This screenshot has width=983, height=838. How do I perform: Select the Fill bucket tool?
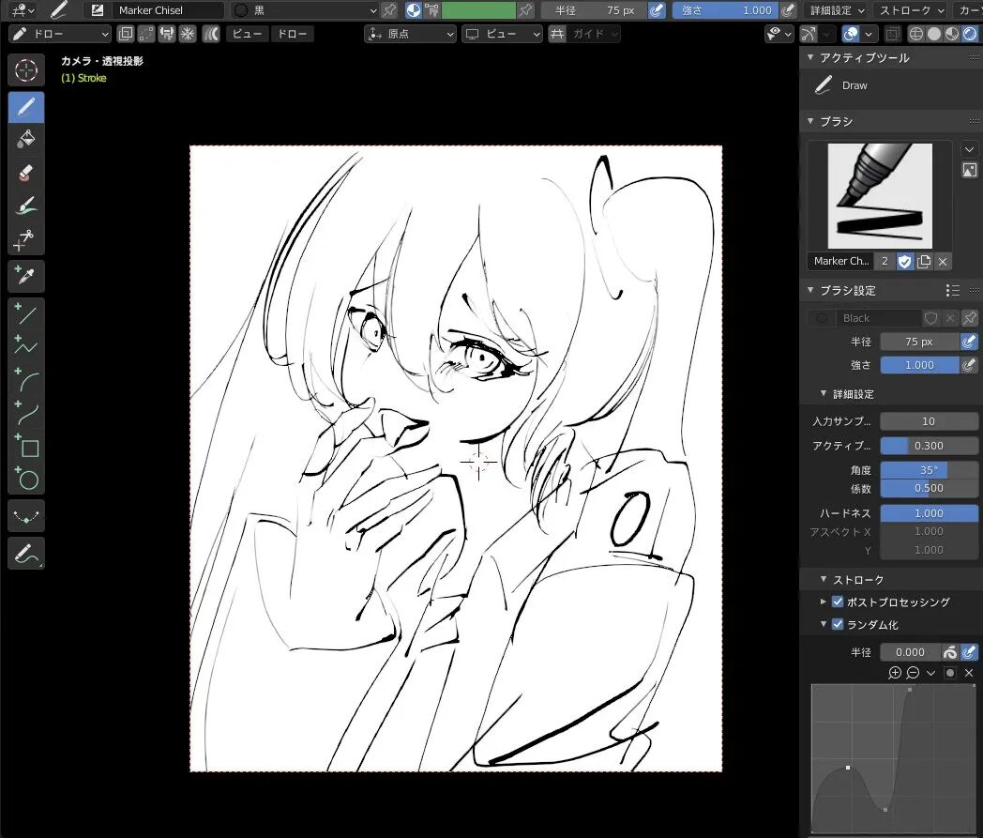(x=25, y=139)
